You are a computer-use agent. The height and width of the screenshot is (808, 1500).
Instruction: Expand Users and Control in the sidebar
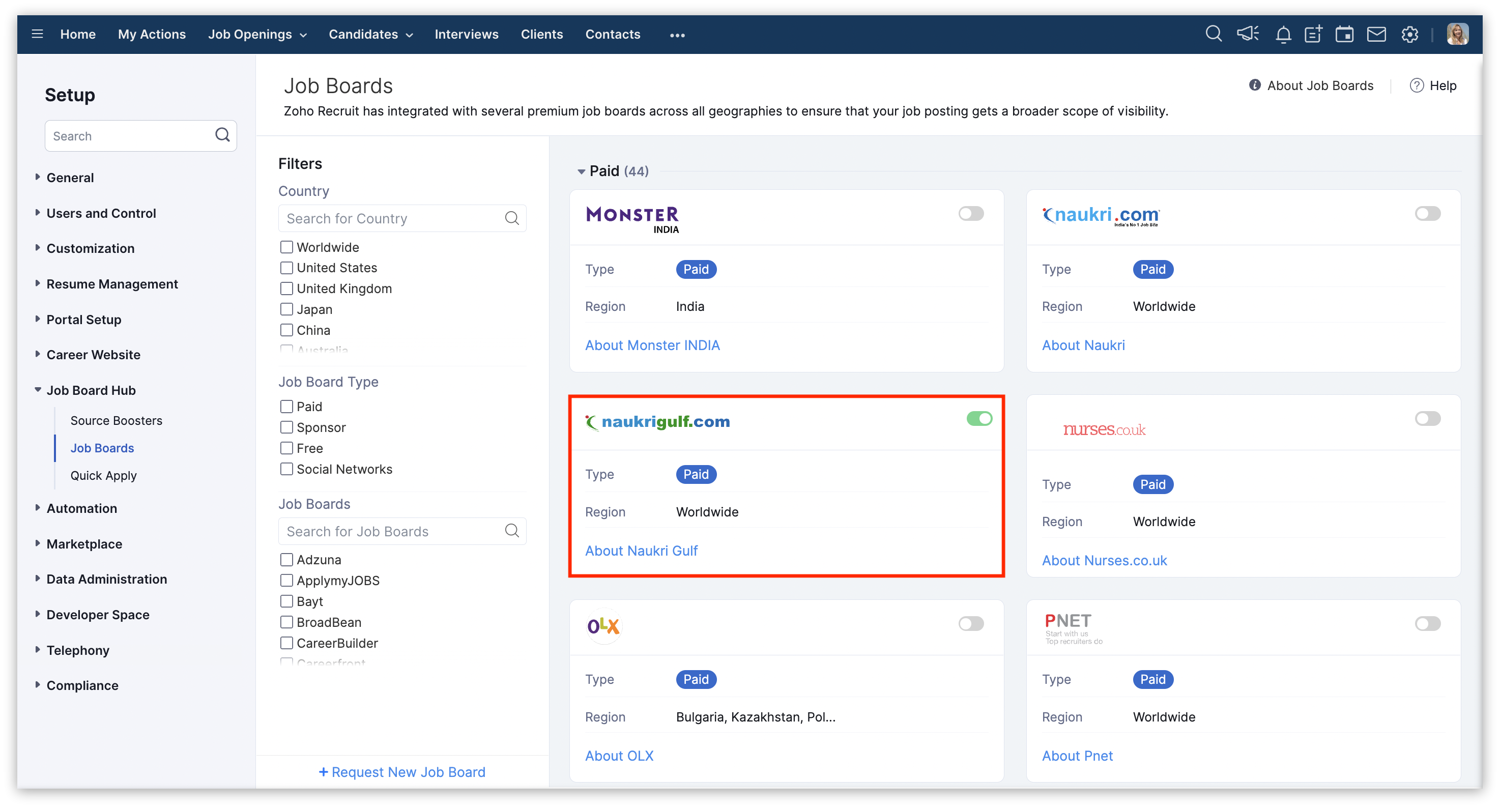tap(101, 213)
